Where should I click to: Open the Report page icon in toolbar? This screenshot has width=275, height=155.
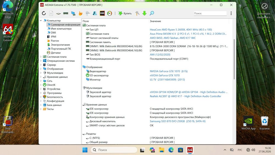[51, 13]
